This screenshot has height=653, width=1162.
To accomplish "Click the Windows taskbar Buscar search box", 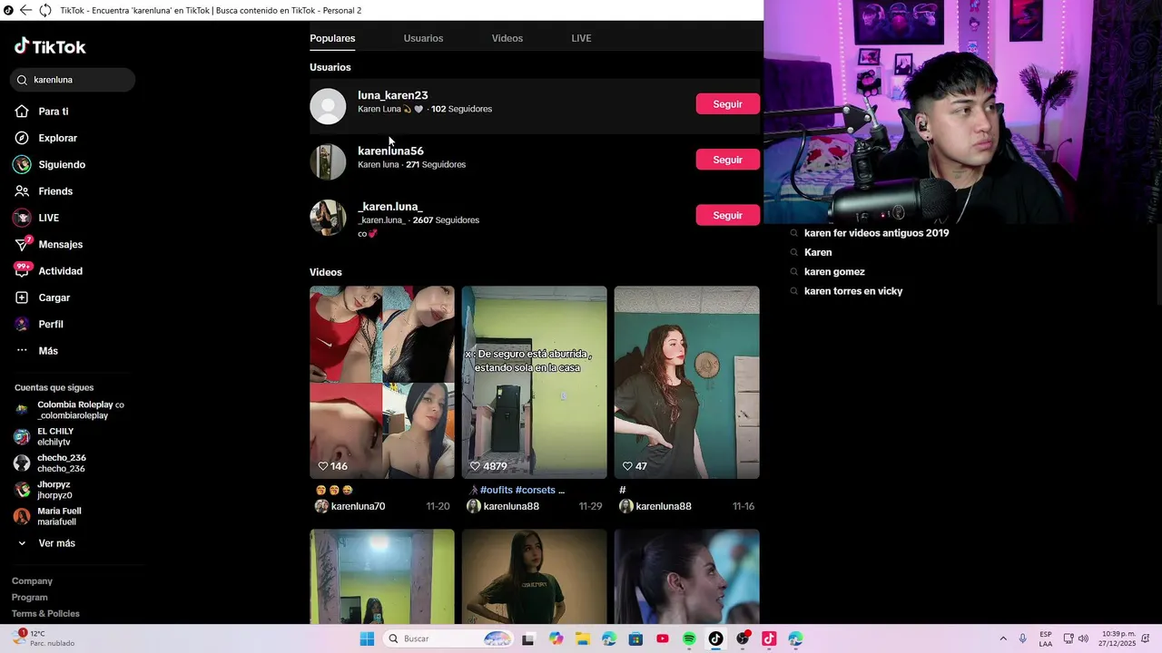I will tap(448, 638).
